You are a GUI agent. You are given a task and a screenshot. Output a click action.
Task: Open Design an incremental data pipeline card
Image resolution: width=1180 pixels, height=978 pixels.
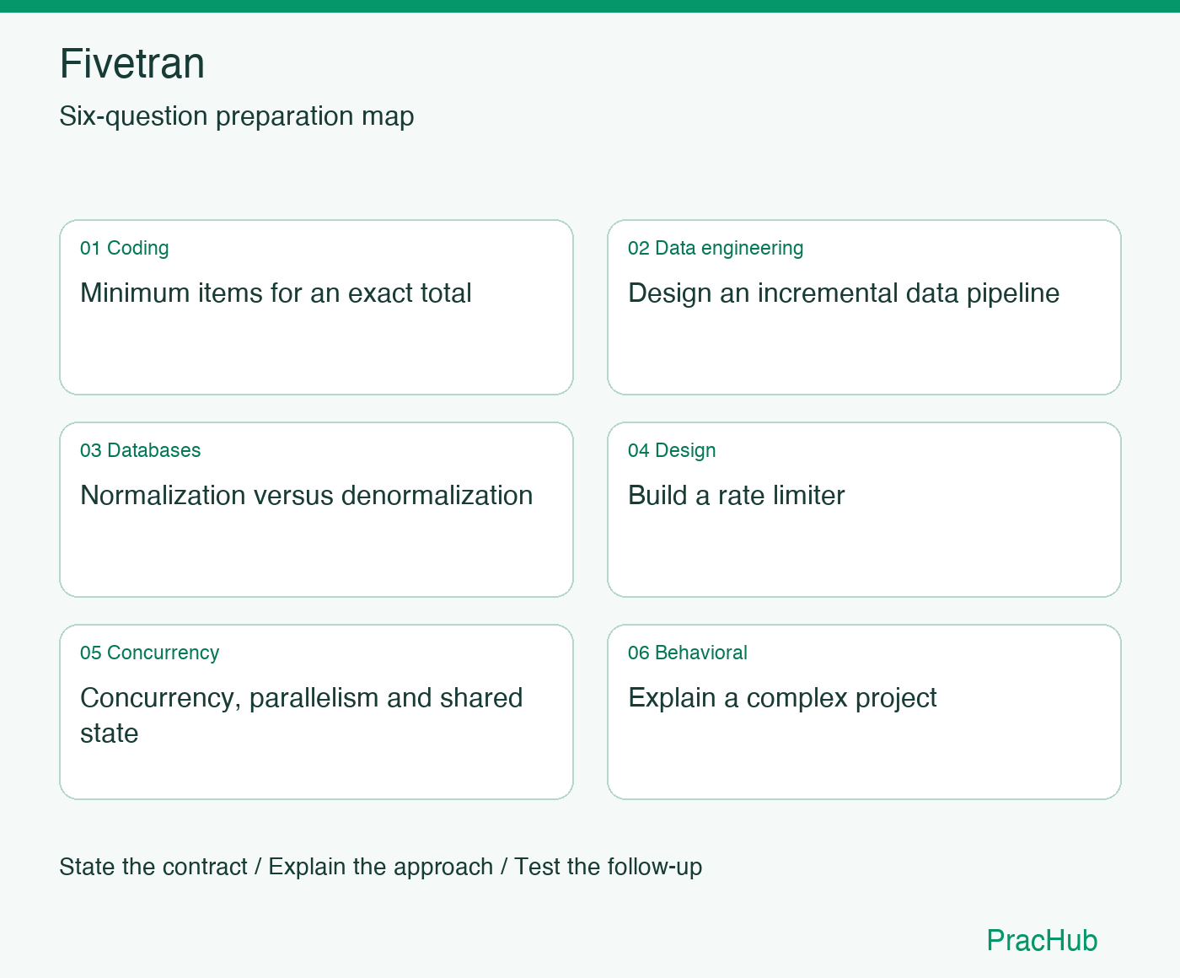[864, 307]
